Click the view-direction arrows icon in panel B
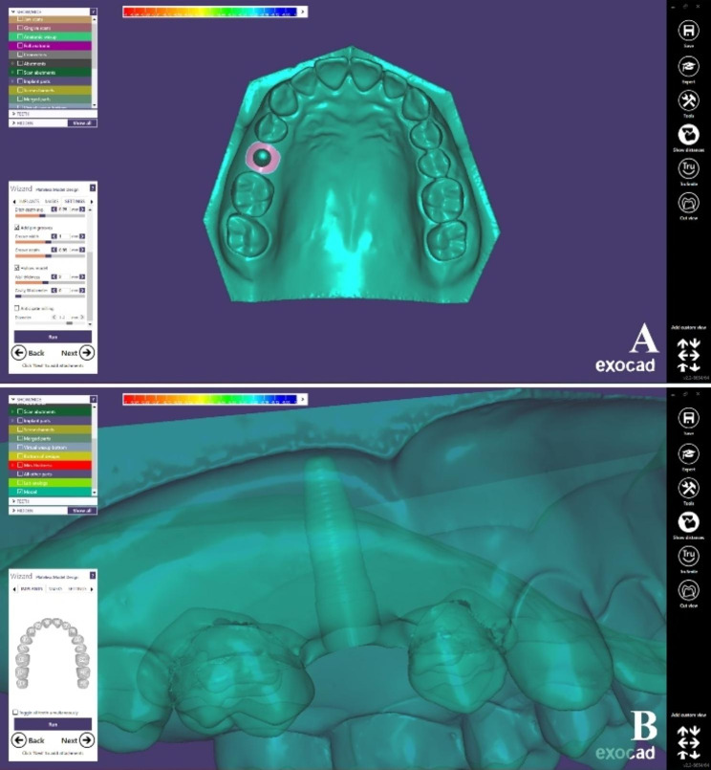 (688, 742)
